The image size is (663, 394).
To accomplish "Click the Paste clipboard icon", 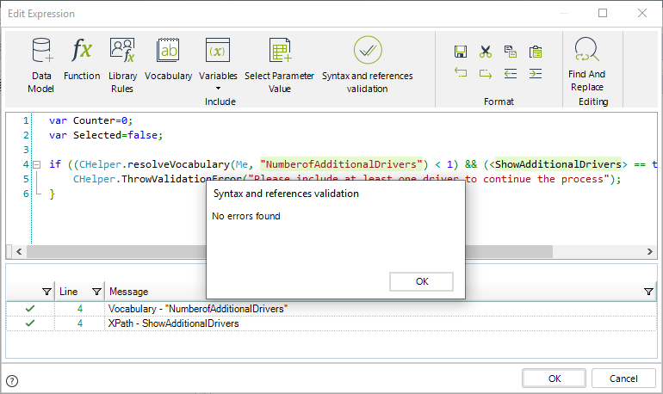I will point(536,52).
